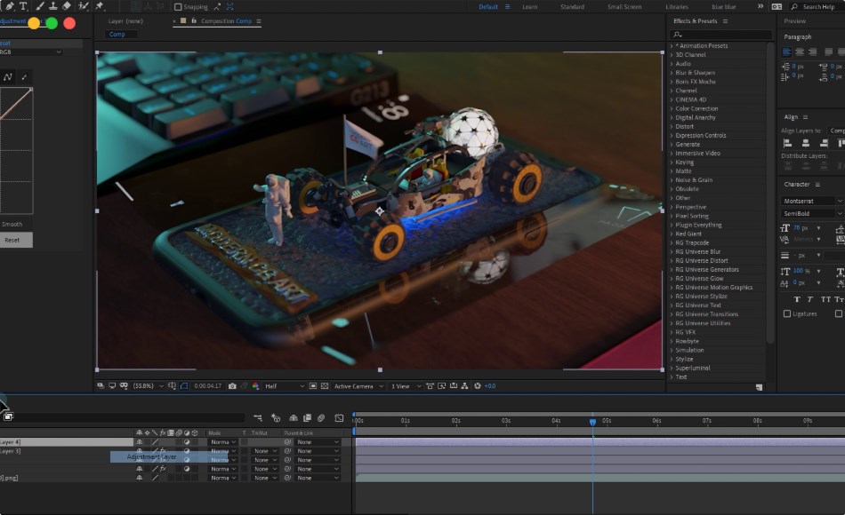
Task: Select the Puppet Pin tool
Action: [x=99, y=6]
